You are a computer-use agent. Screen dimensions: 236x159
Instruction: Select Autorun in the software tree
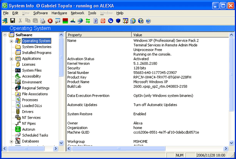coord(28,129)
